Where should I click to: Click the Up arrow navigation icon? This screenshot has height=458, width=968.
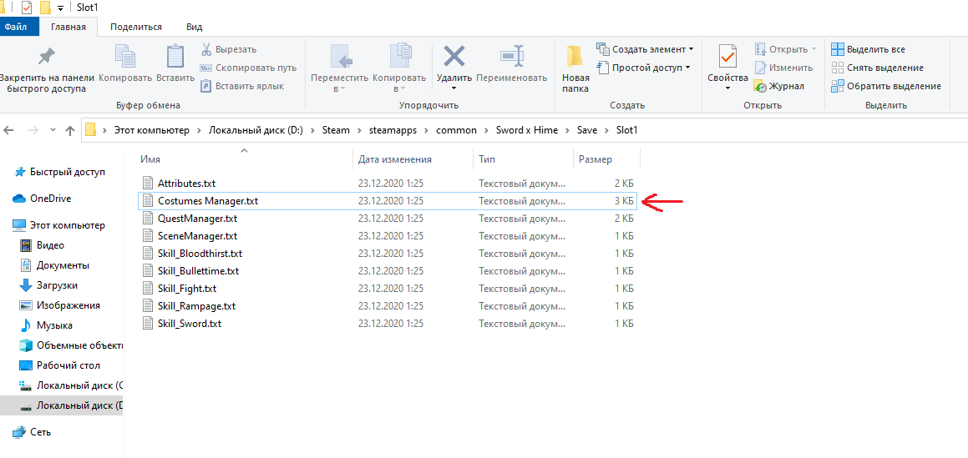tap(69, 130)
